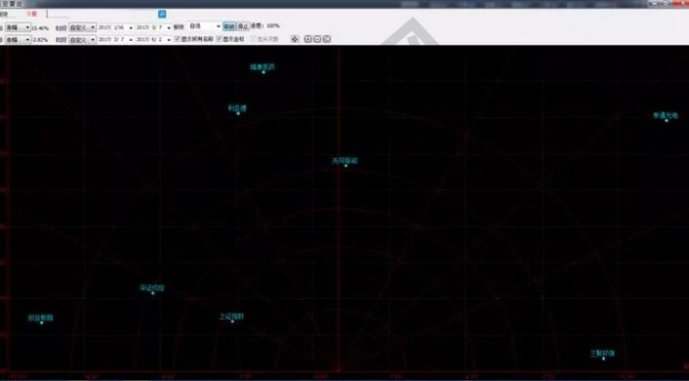Select the 深证成指 data point on chart
This screenshot has width=689, height=381.
pyautogui.click(x=153, y=293)
